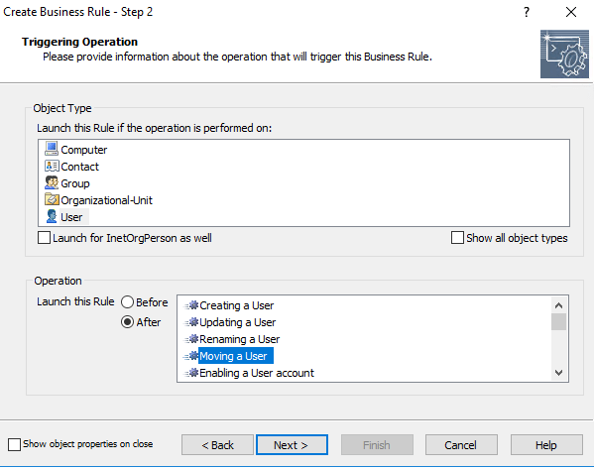Click the operation list scrollbar thumb
The width and height of the screenshot is (594, 469).
click(558, 322)
